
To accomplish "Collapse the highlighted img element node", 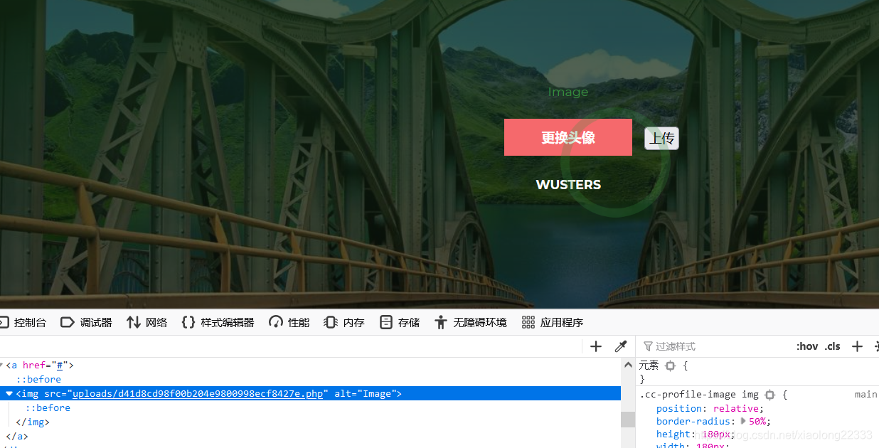I will (x=9, y=393).
